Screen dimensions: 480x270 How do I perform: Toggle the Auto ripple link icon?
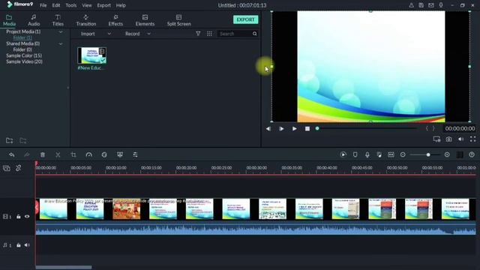point(19,168)
